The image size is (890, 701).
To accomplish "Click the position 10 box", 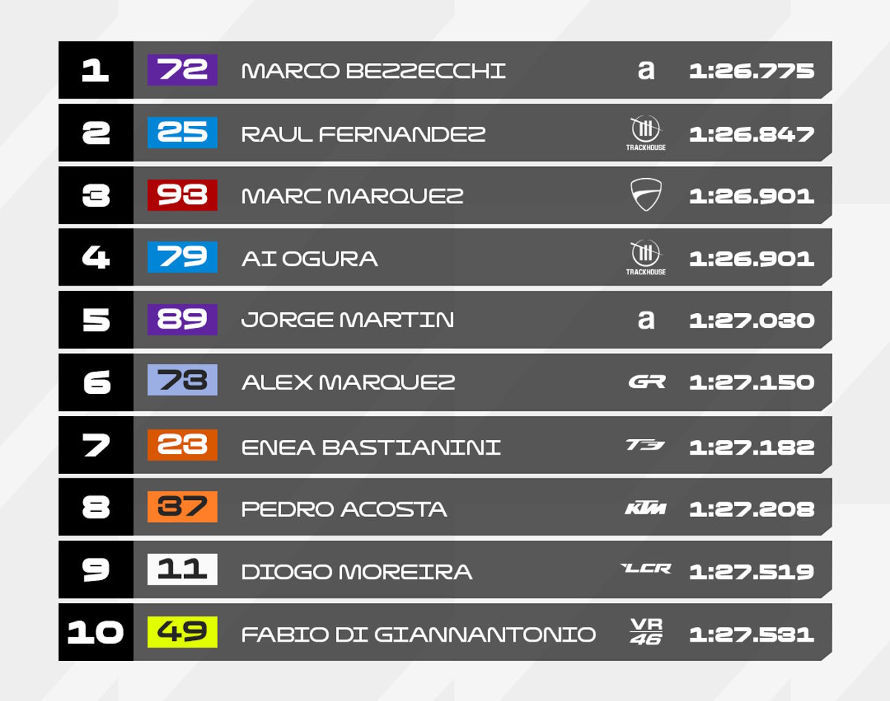I will (96, 632).
